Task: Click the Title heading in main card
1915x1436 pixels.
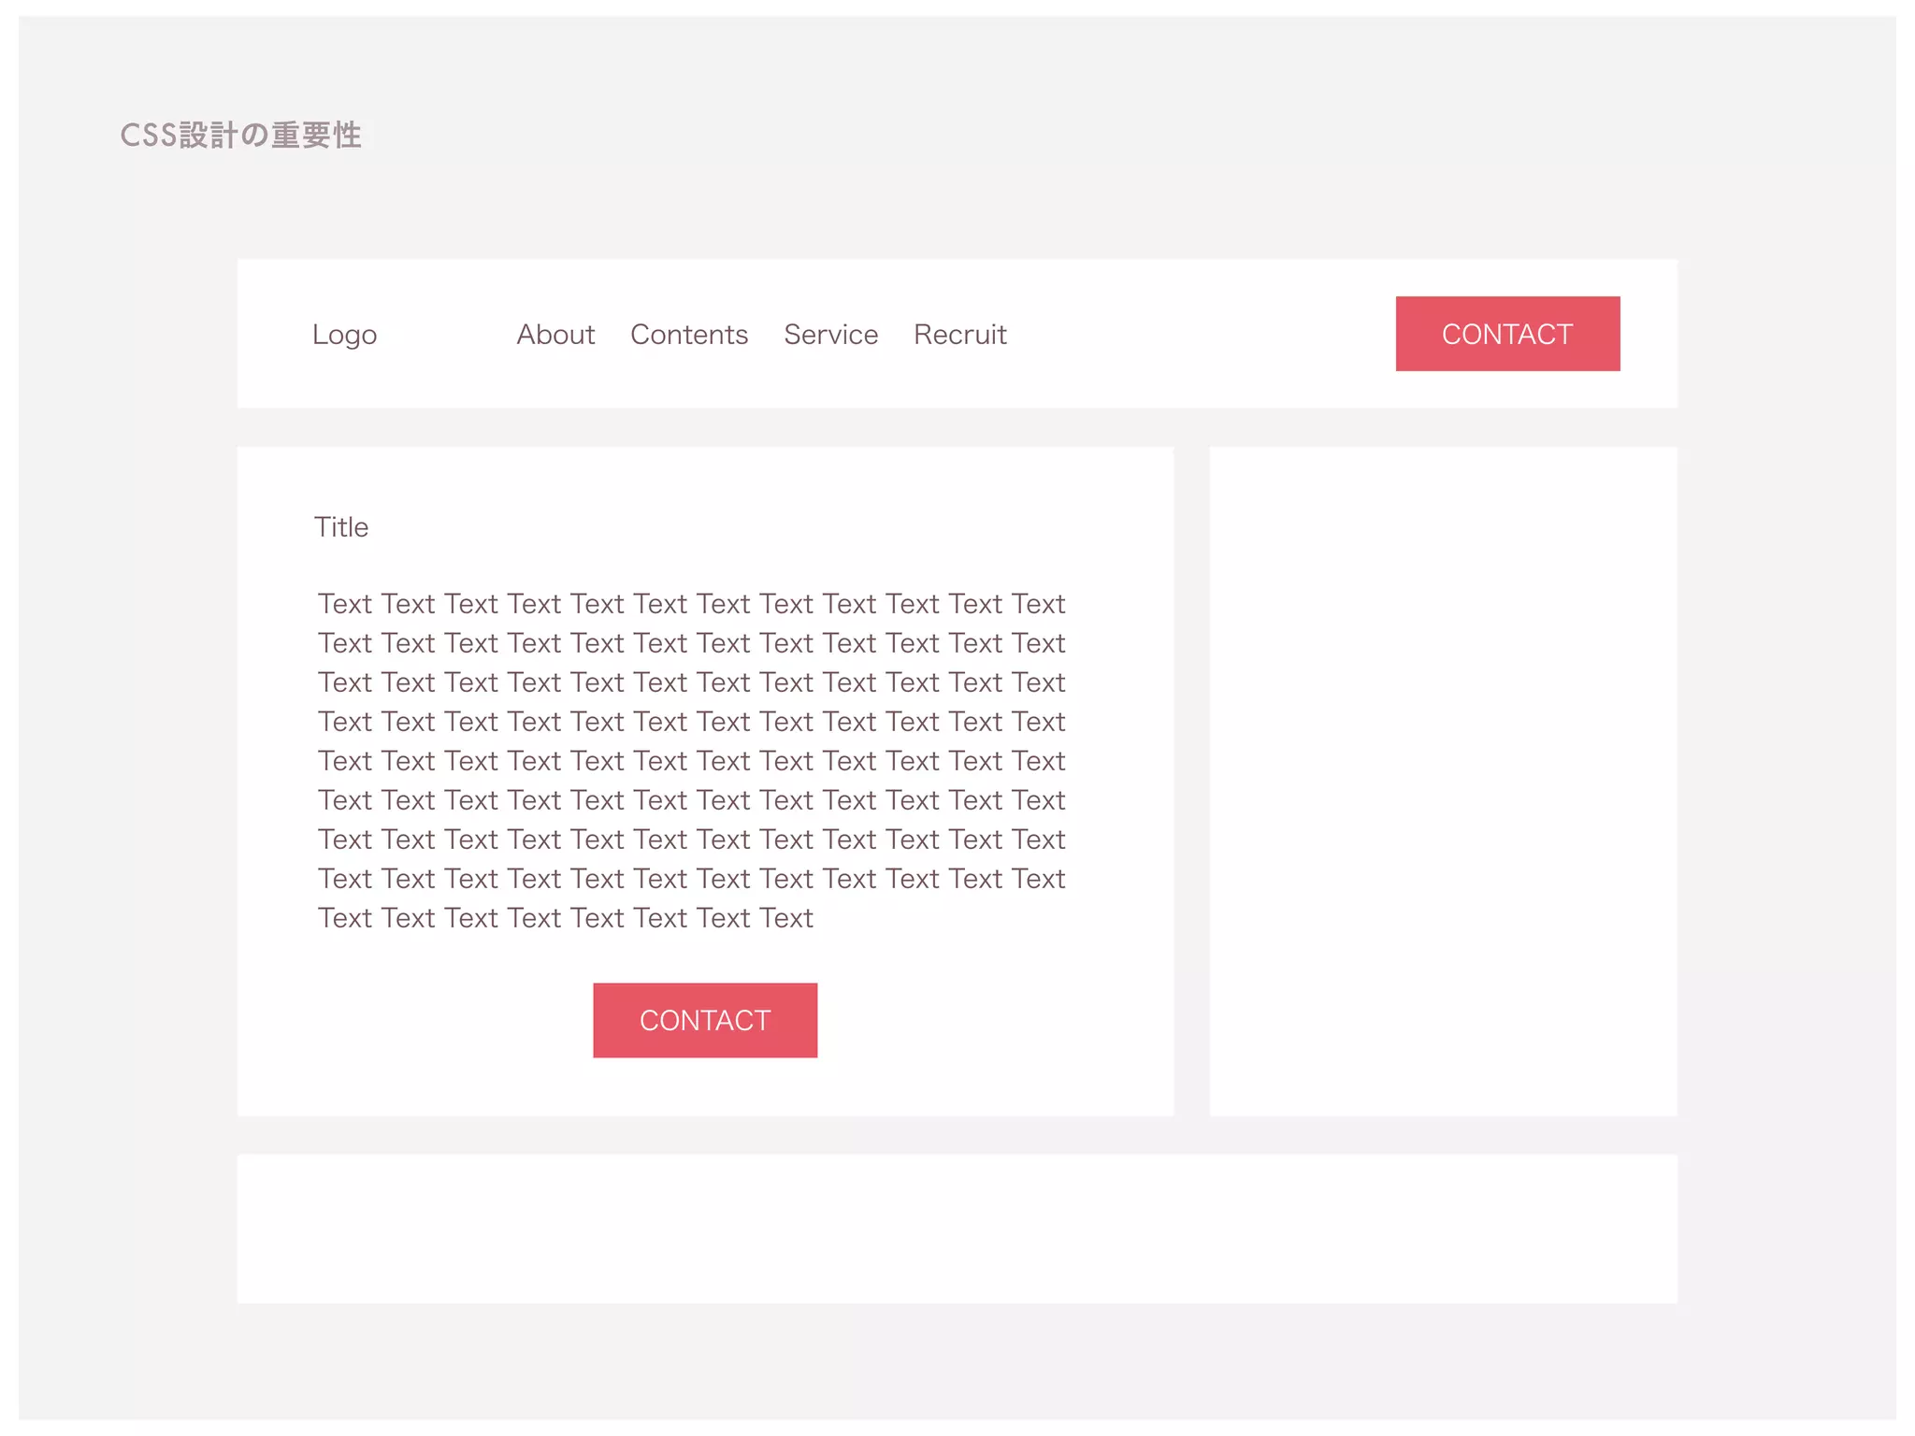Action: coord(341,527)
